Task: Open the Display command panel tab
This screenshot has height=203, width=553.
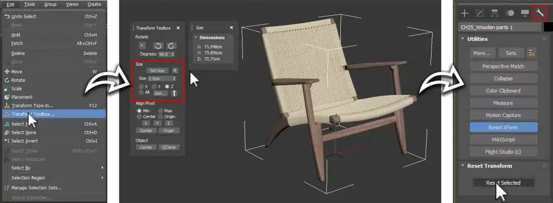Action: 525,13
